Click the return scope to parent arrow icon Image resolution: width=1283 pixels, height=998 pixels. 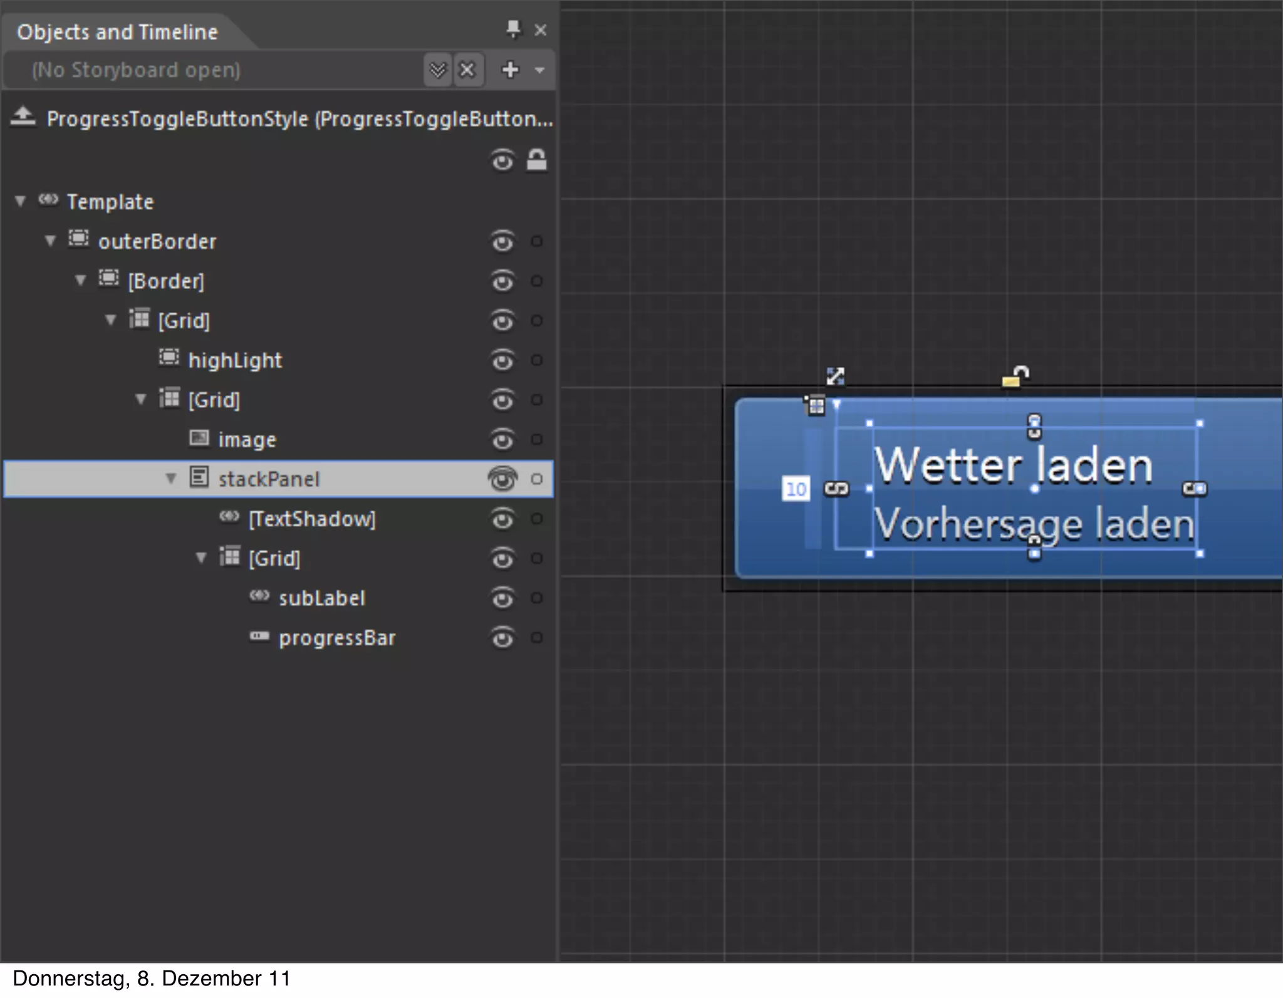pyautogui.click(x=23, y=117)
